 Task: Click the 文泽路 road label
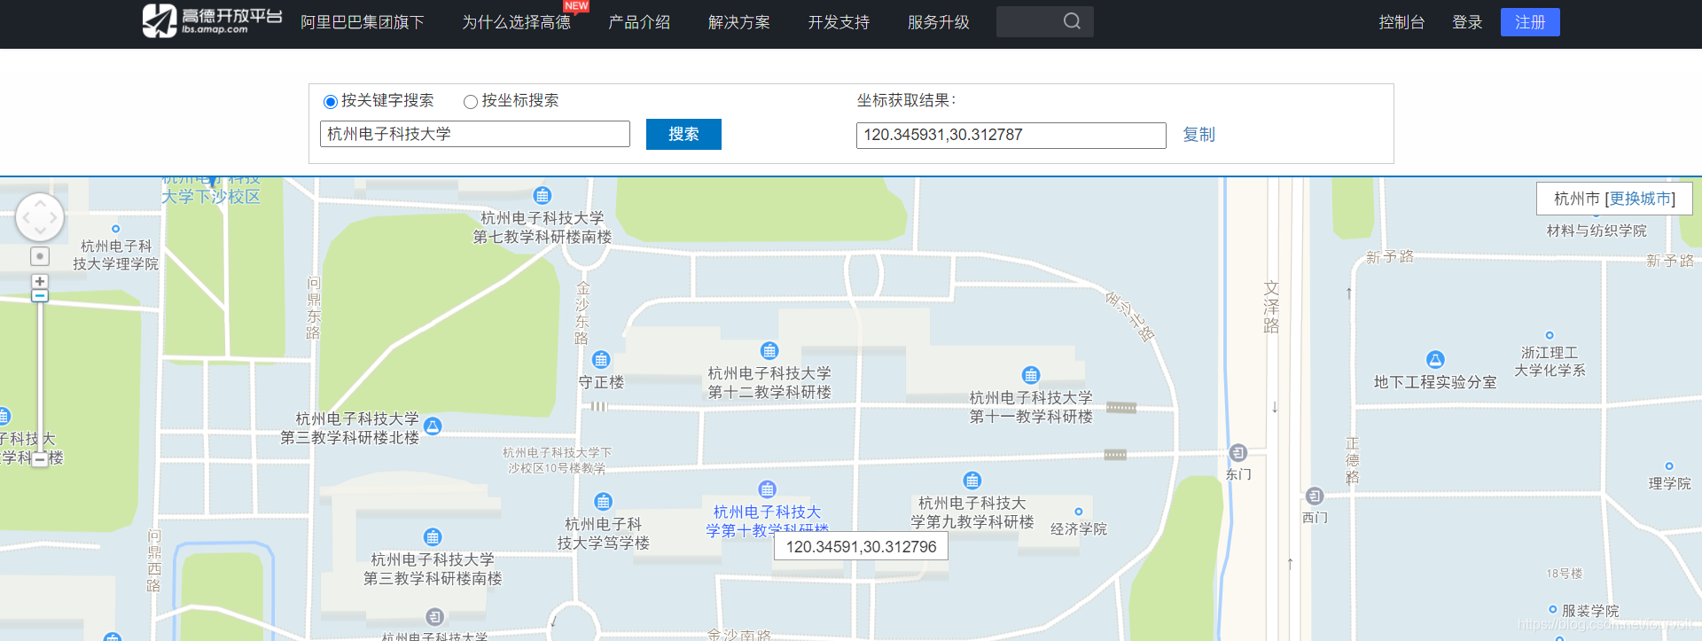coord(1271,307)
